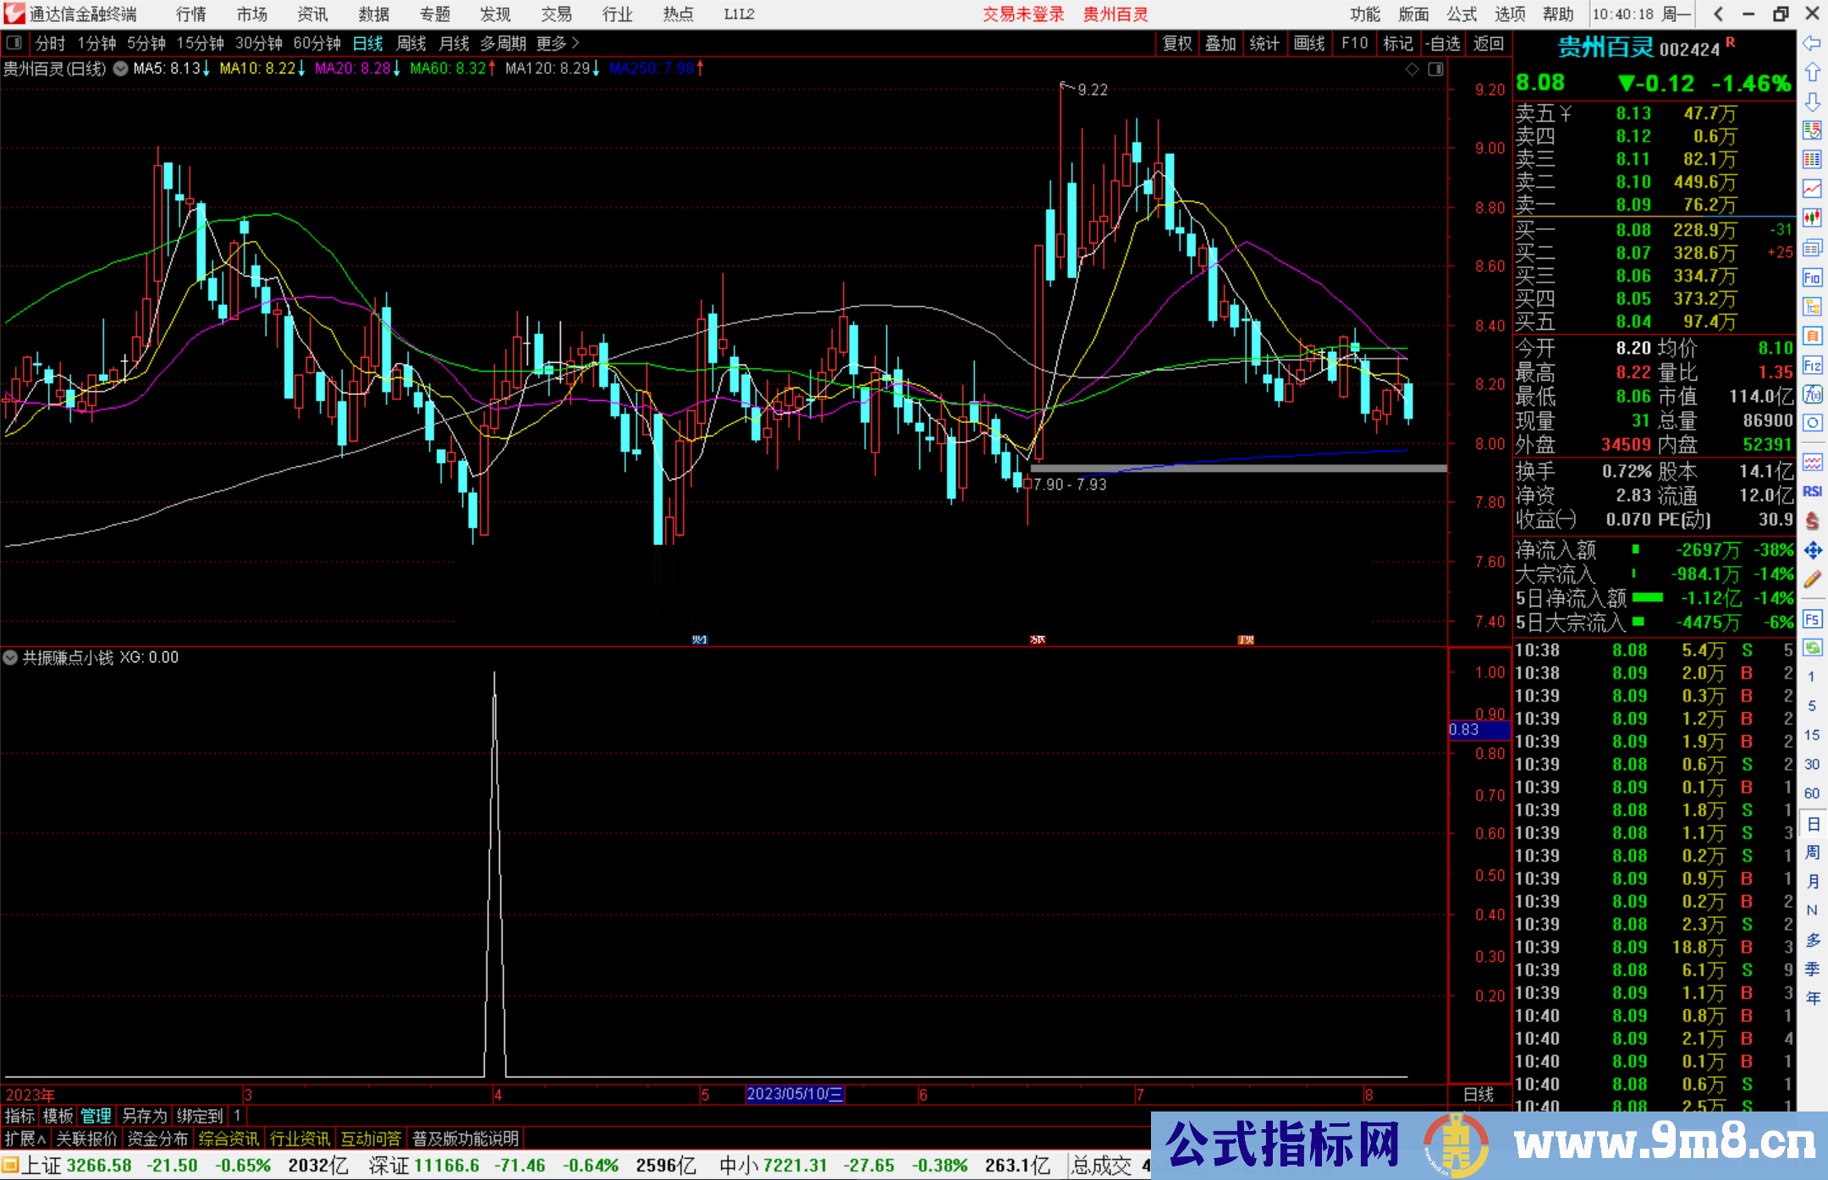1828x1180 pixels.
Task: Click the F10 company info sidebar icon
Action: click(1812, 277)
